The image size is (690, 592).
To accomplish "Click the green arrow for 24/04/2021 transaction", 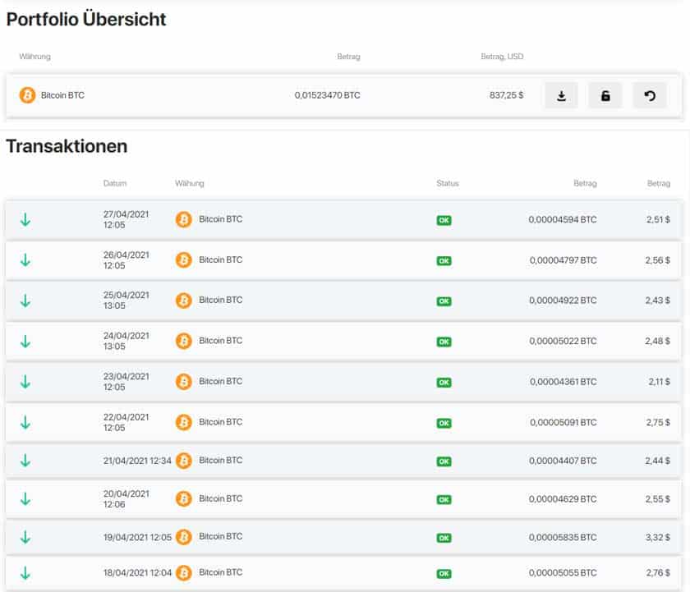I will 25,341.
